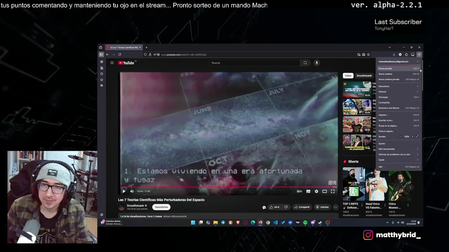Viewport: 449px width, 252px height.
Task: Expand the account email submenu arrow
Action: [x=417, y=62]
